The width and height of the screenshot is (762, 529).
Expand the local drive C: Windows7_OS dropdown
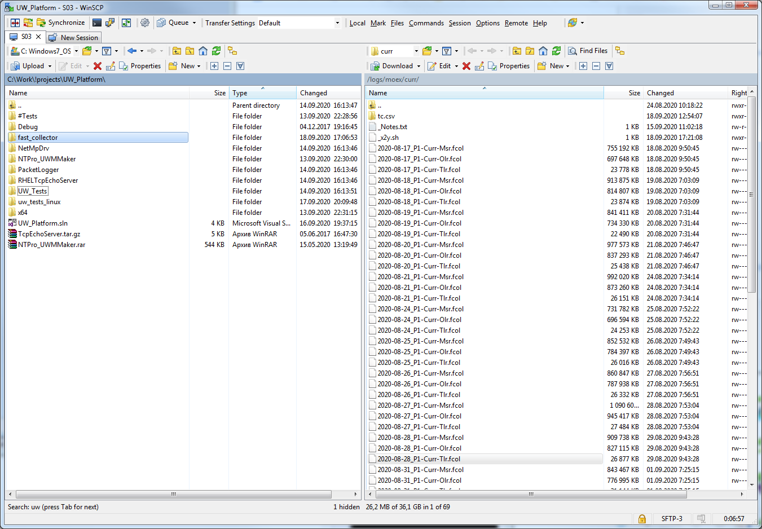(x=77, y=51)
